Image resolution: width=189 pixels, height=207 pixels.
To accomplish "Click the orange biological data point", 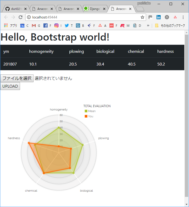I will [70, 168].
